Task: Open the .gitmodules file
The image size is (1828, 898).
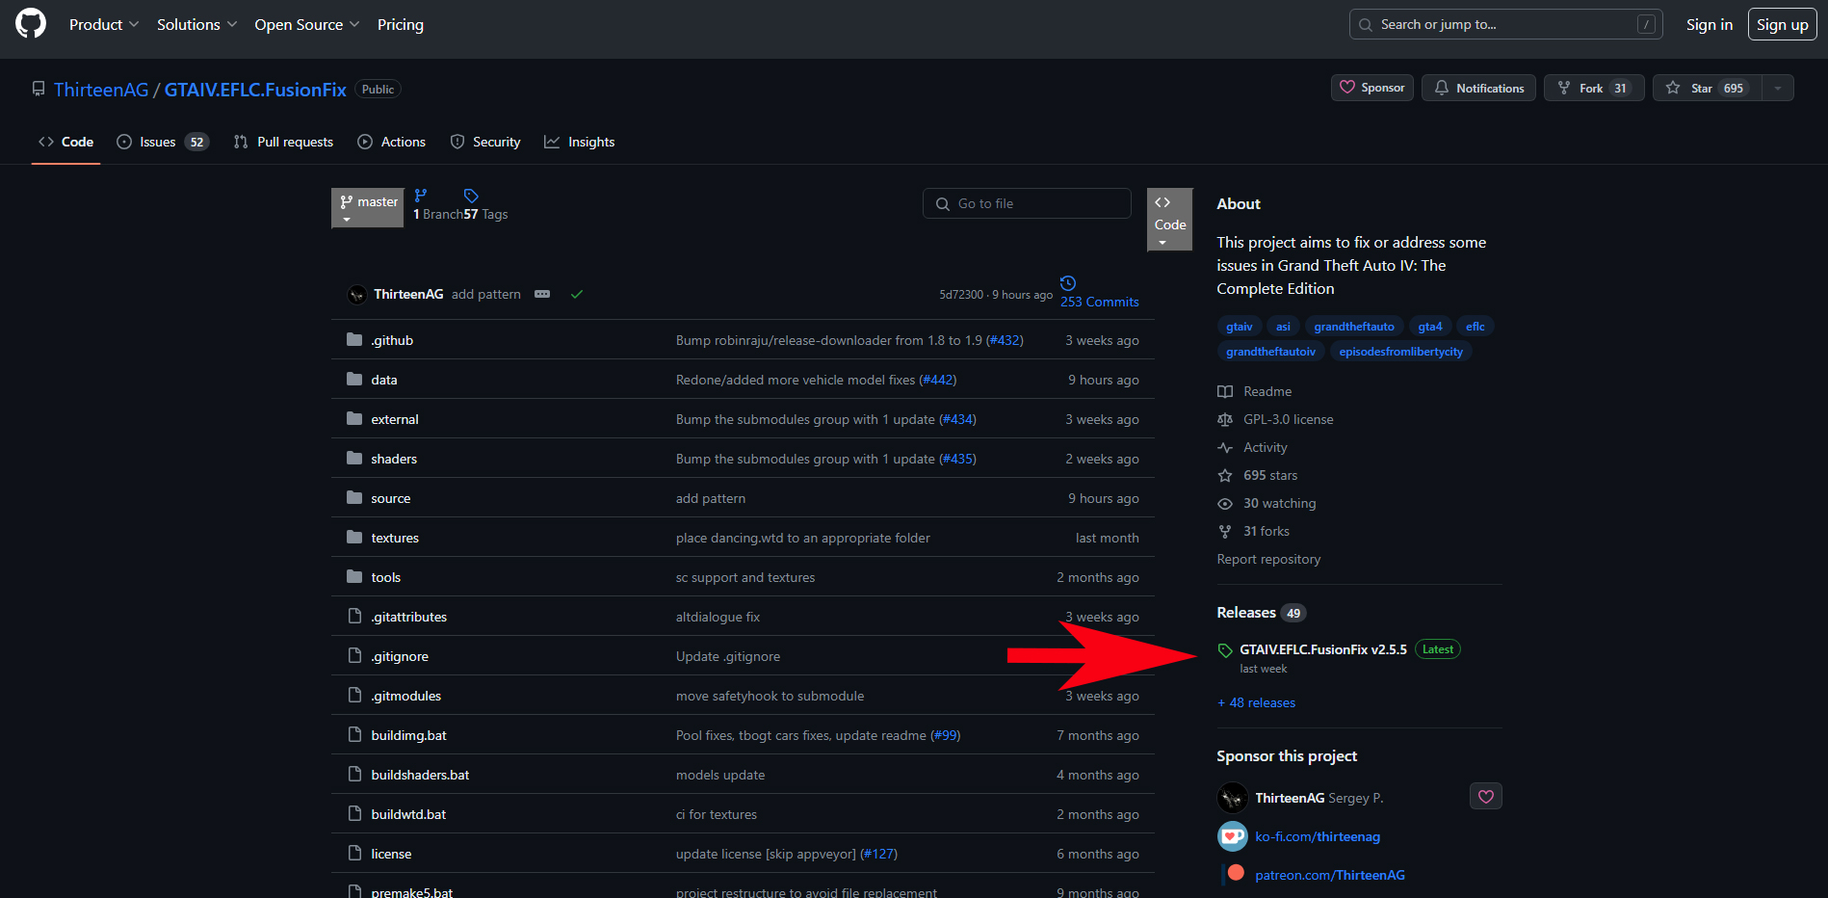Action: (x=406, y=696)
